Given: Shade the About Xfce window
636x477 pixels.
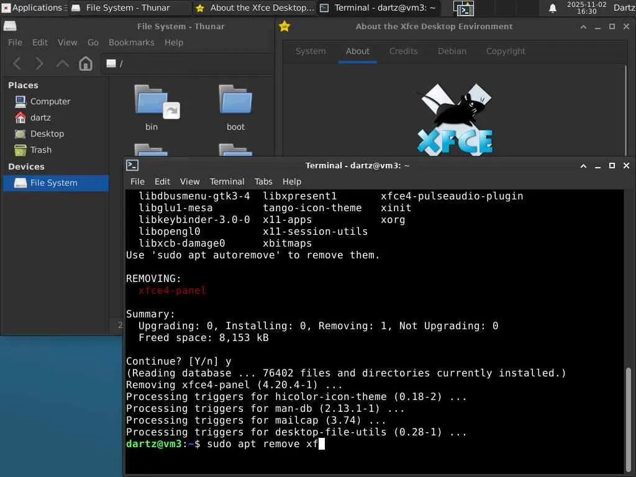Looking at the screenshot, I should (x=583, y=27).
